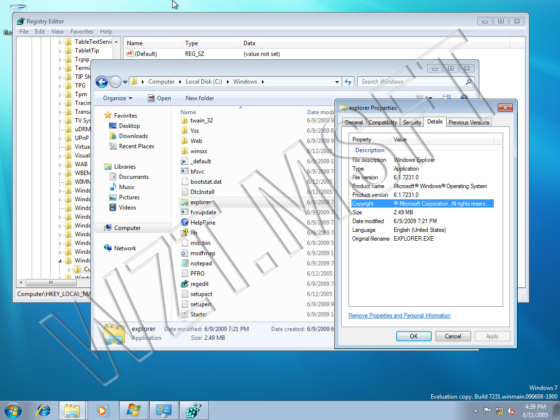
Task: Click the Action Center flag tray icon
Action: click(487, 411)
